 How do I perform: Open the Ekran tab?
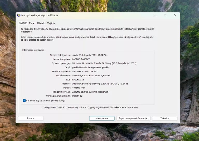tap(32, 23)
